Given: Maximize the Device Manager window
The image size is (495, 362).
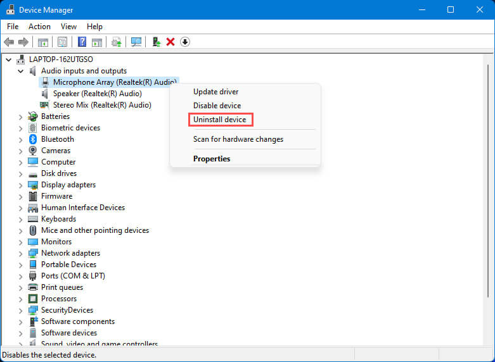Looking at the screenshot, I should [x=451, y=9].
